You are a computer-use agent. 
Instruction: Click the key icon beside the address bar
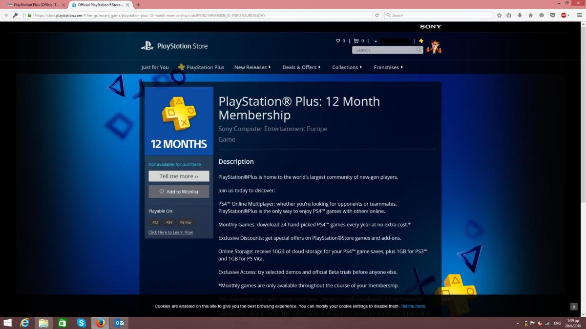pyautogui.click(x=16, y=15)
